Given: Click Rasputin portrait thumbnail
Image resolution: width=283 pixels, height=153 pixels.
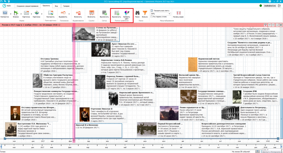Looking at the screenshot, I should [38, 81].
